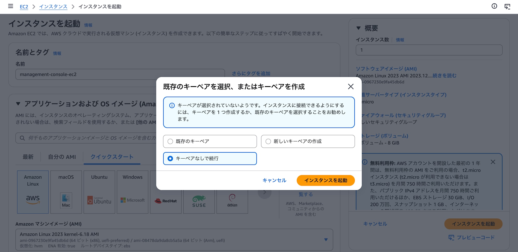The width and height of the screenshot is (518, 252).
Task: Click インスタンスを起動 in the summary panel
Action: (x=473, y=224)
